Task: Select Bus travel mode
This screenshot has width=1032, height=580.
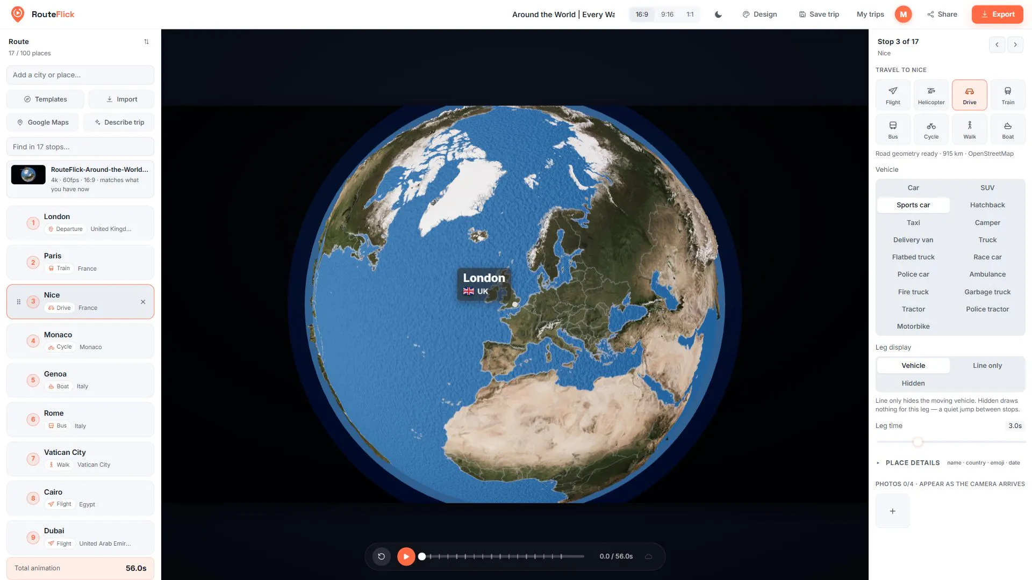Action: point(893,129)
